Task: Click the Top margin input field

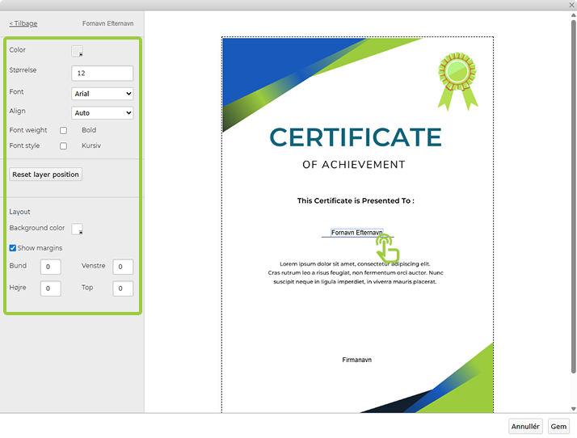Action: pos(123,288)
